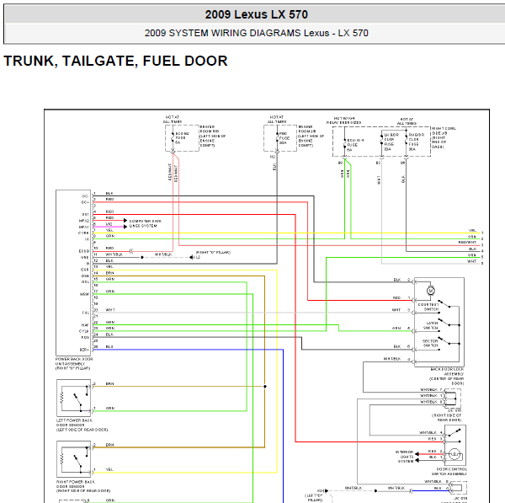The height and width of the screenshot is (503, 505).
Task: Click the Right Power Back Door Sensor symbol
Action: tap(74, 459)
